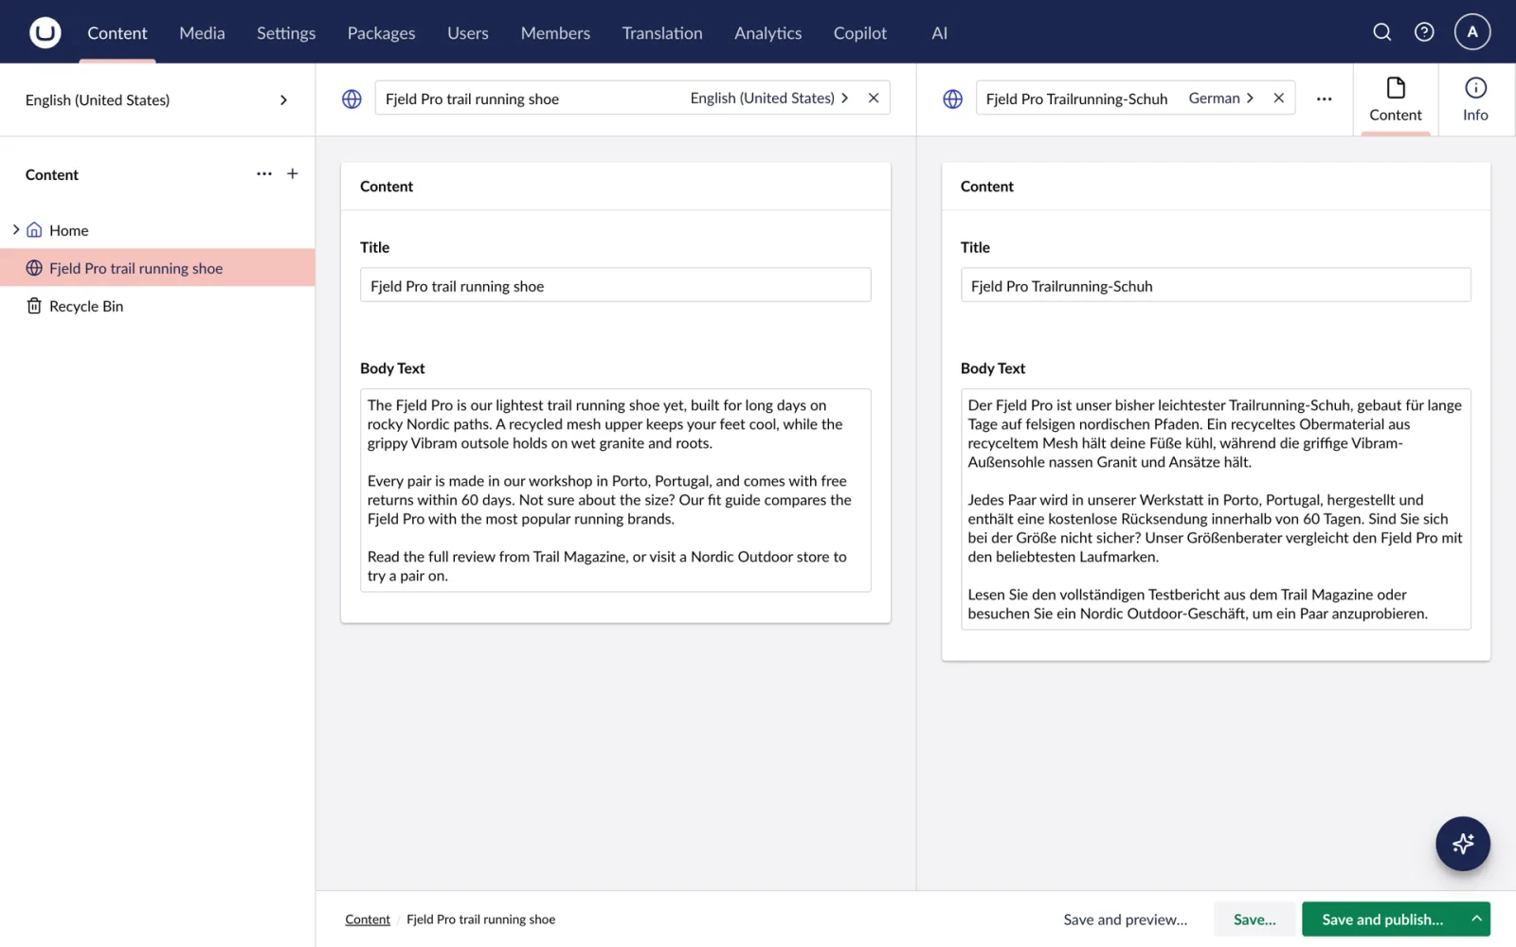This screenshot has width=1516, height=947.
Task: Close the English (United States) split view
Action: 874,98
